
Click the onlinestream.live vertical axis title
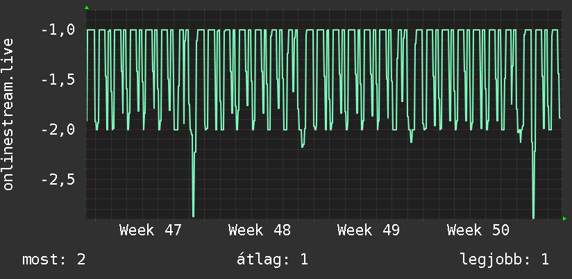pos(8,114)
